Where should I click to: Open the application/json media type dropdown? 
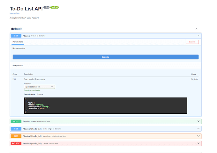[x=40, y=87]
